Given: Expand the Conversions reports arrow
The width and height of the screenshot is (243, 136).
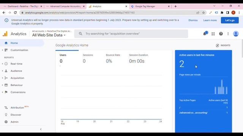Looking at the screenshot, I should pyautogui.click(x=2, y=92).
